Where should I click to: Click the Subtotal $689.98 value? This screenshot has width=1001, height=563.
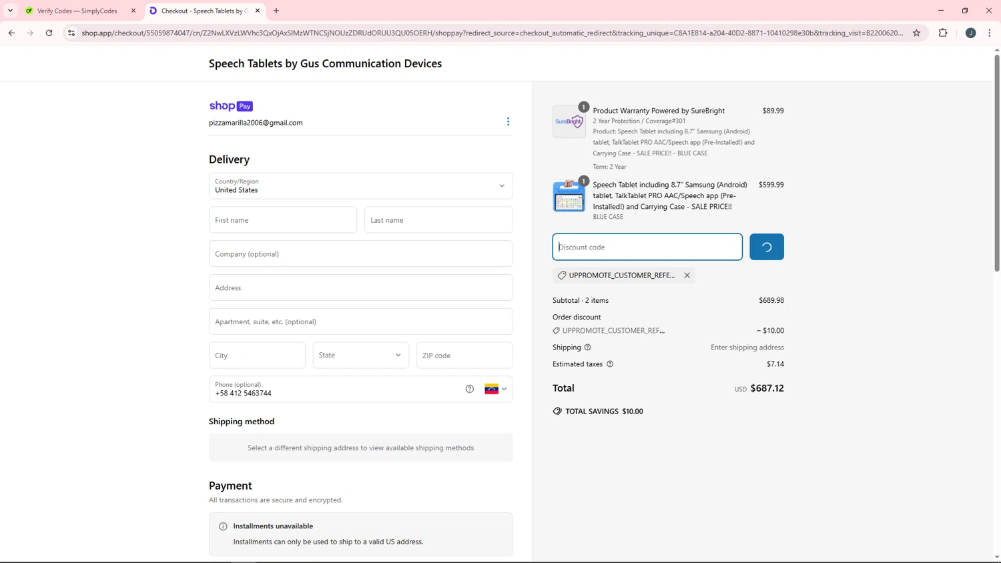tap(771, 300)
